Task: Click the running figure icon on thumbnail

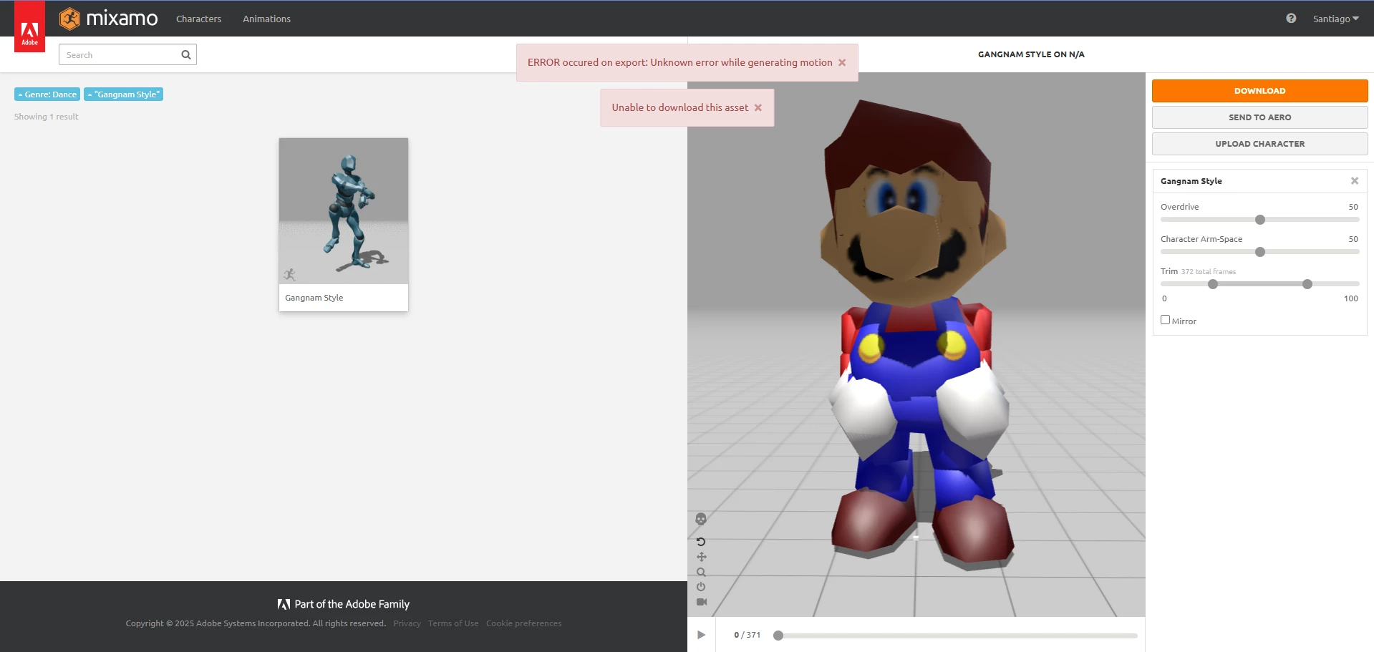Action: click(289, 274)
